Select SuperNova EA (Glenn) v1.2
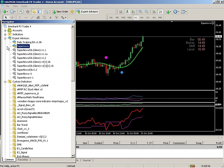The height and width of the screenshot is (168, 224). (32, 58)
